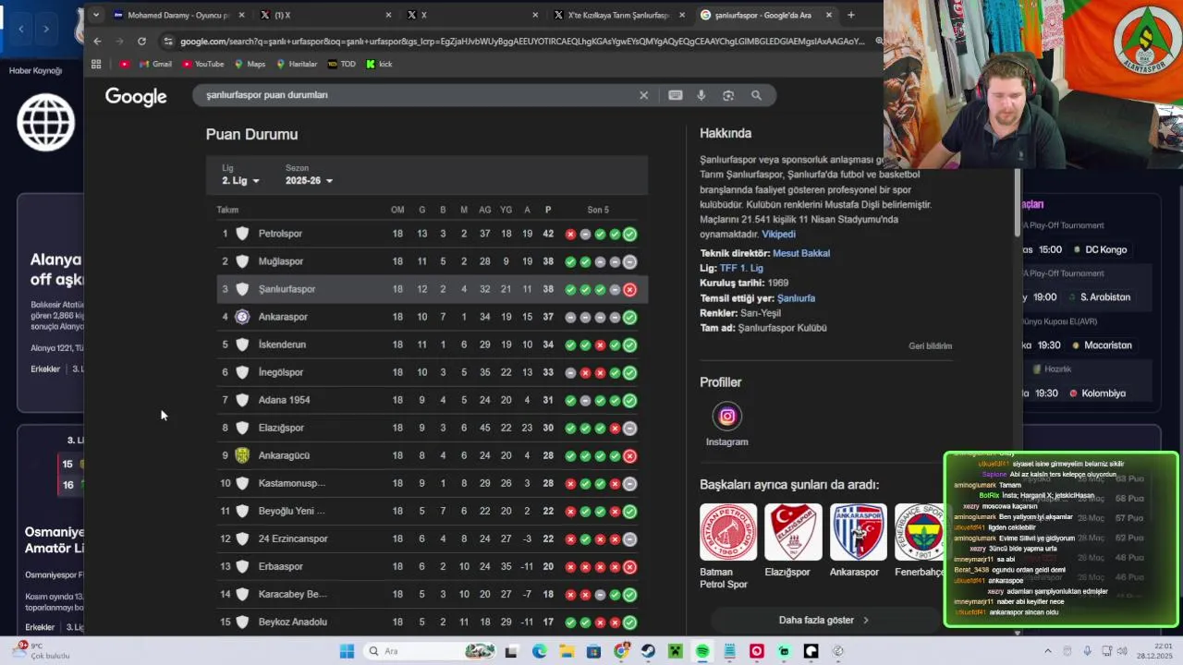Collapse description with Geri bildirim link
Viewport: 1183px width, 665px height.
pyautogui.click(x=930, y=346)
